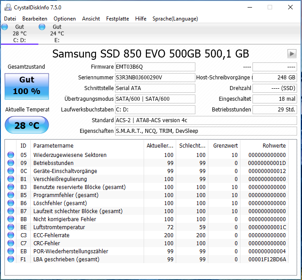The width and height of the screenshot is (302, 280).
Task: Click the Firmware field EMT03B6Q
Action: [x=155, y=67]
